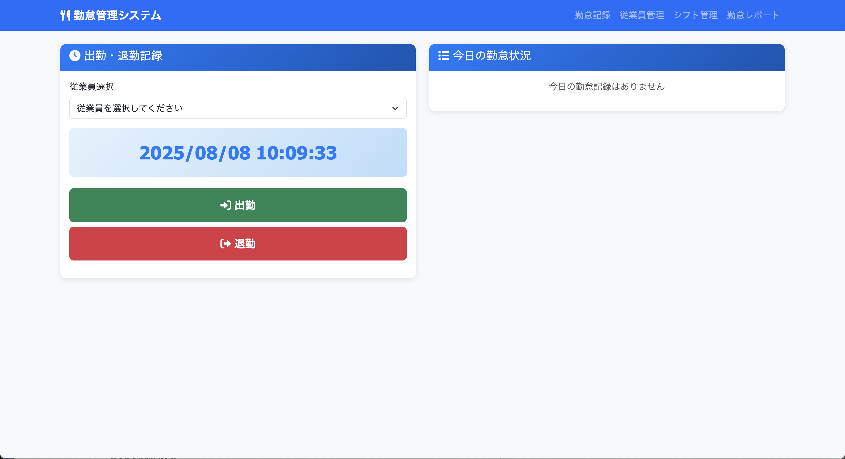The width and height of the screenshot is (845, 459).
Task: Click the 今日の勤怠記録はありません message
Action: 607,87
